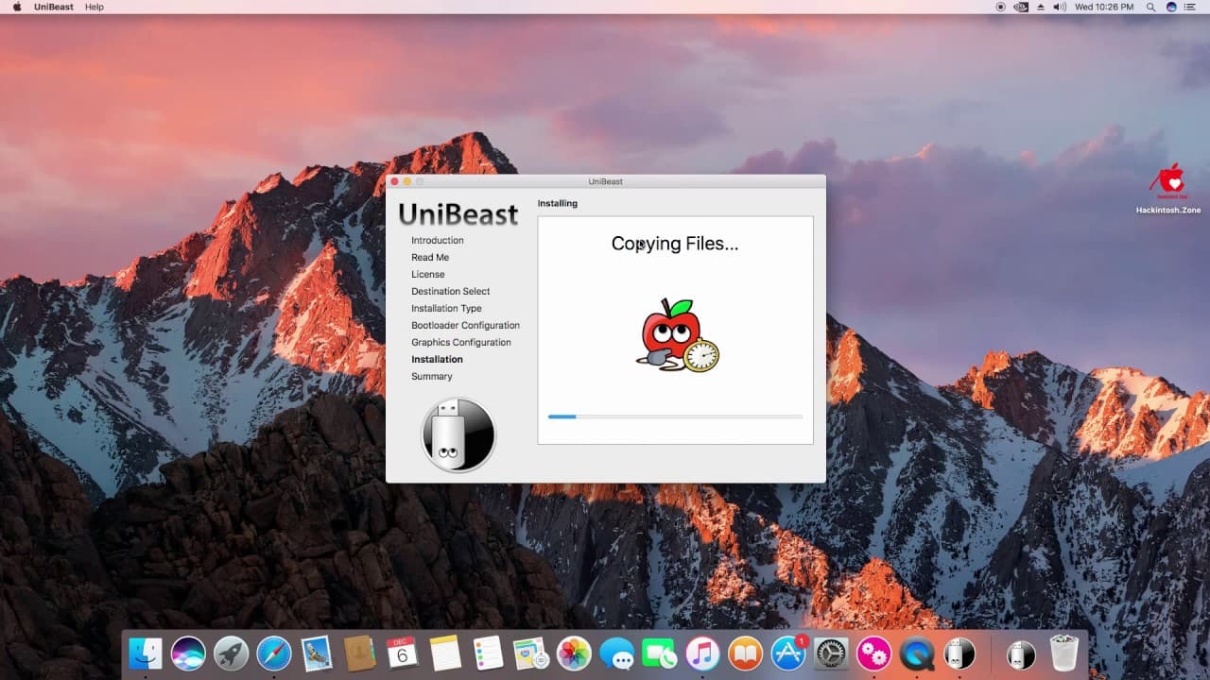Close the UniBeast installer window
This screenshot has width=1210, height=680.
pyautogui.click(x=395, y=181)
